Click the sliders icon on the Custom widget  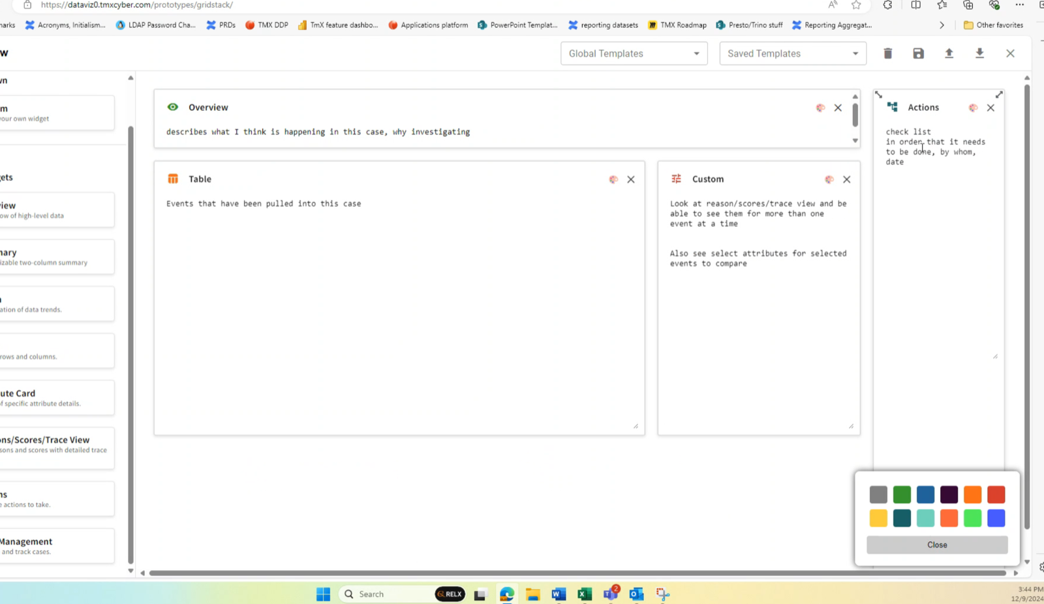[x=676, y=179]
